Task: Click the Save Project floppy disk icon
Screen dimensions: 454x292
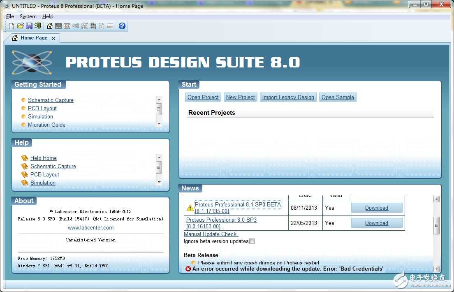Action: coord(29,26)
